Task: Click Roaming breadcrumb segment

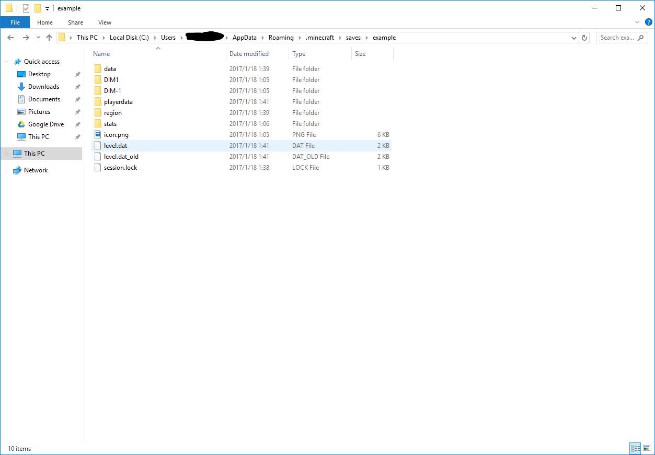Action: [x=281, y=38]
